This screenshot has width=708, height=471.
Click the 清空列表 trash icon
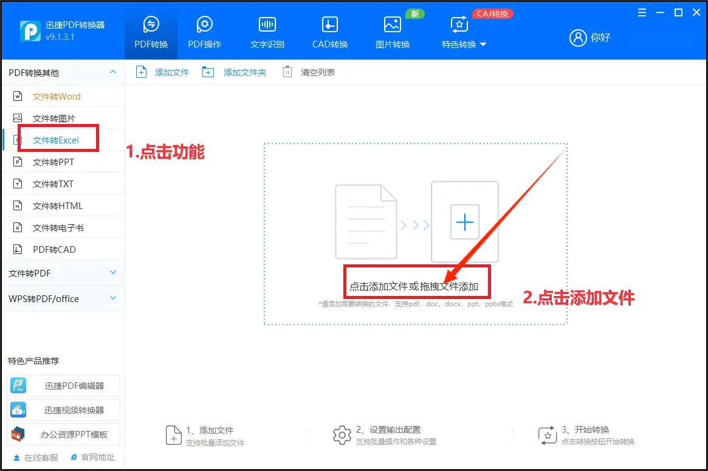pyautogui.click(x=287, y=72)
